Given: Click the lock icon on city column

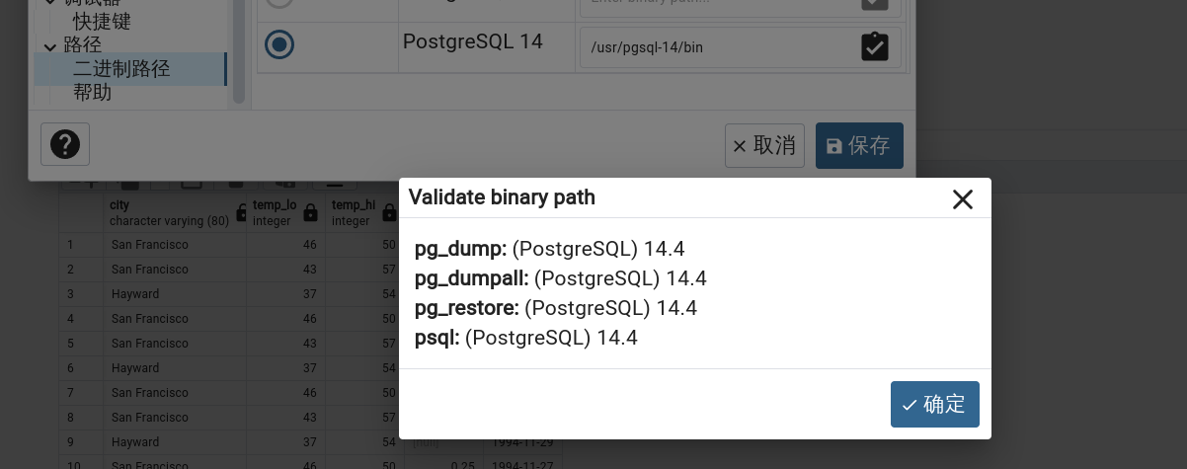Looking at the screenshot, I should [x=241, y=212].
